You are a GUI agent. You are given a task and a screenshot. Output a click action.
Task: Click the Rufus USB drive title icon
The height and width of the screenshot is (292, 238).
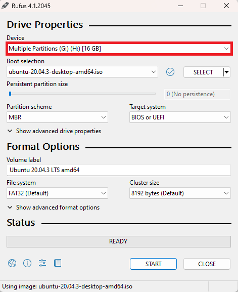click(5, 6)
